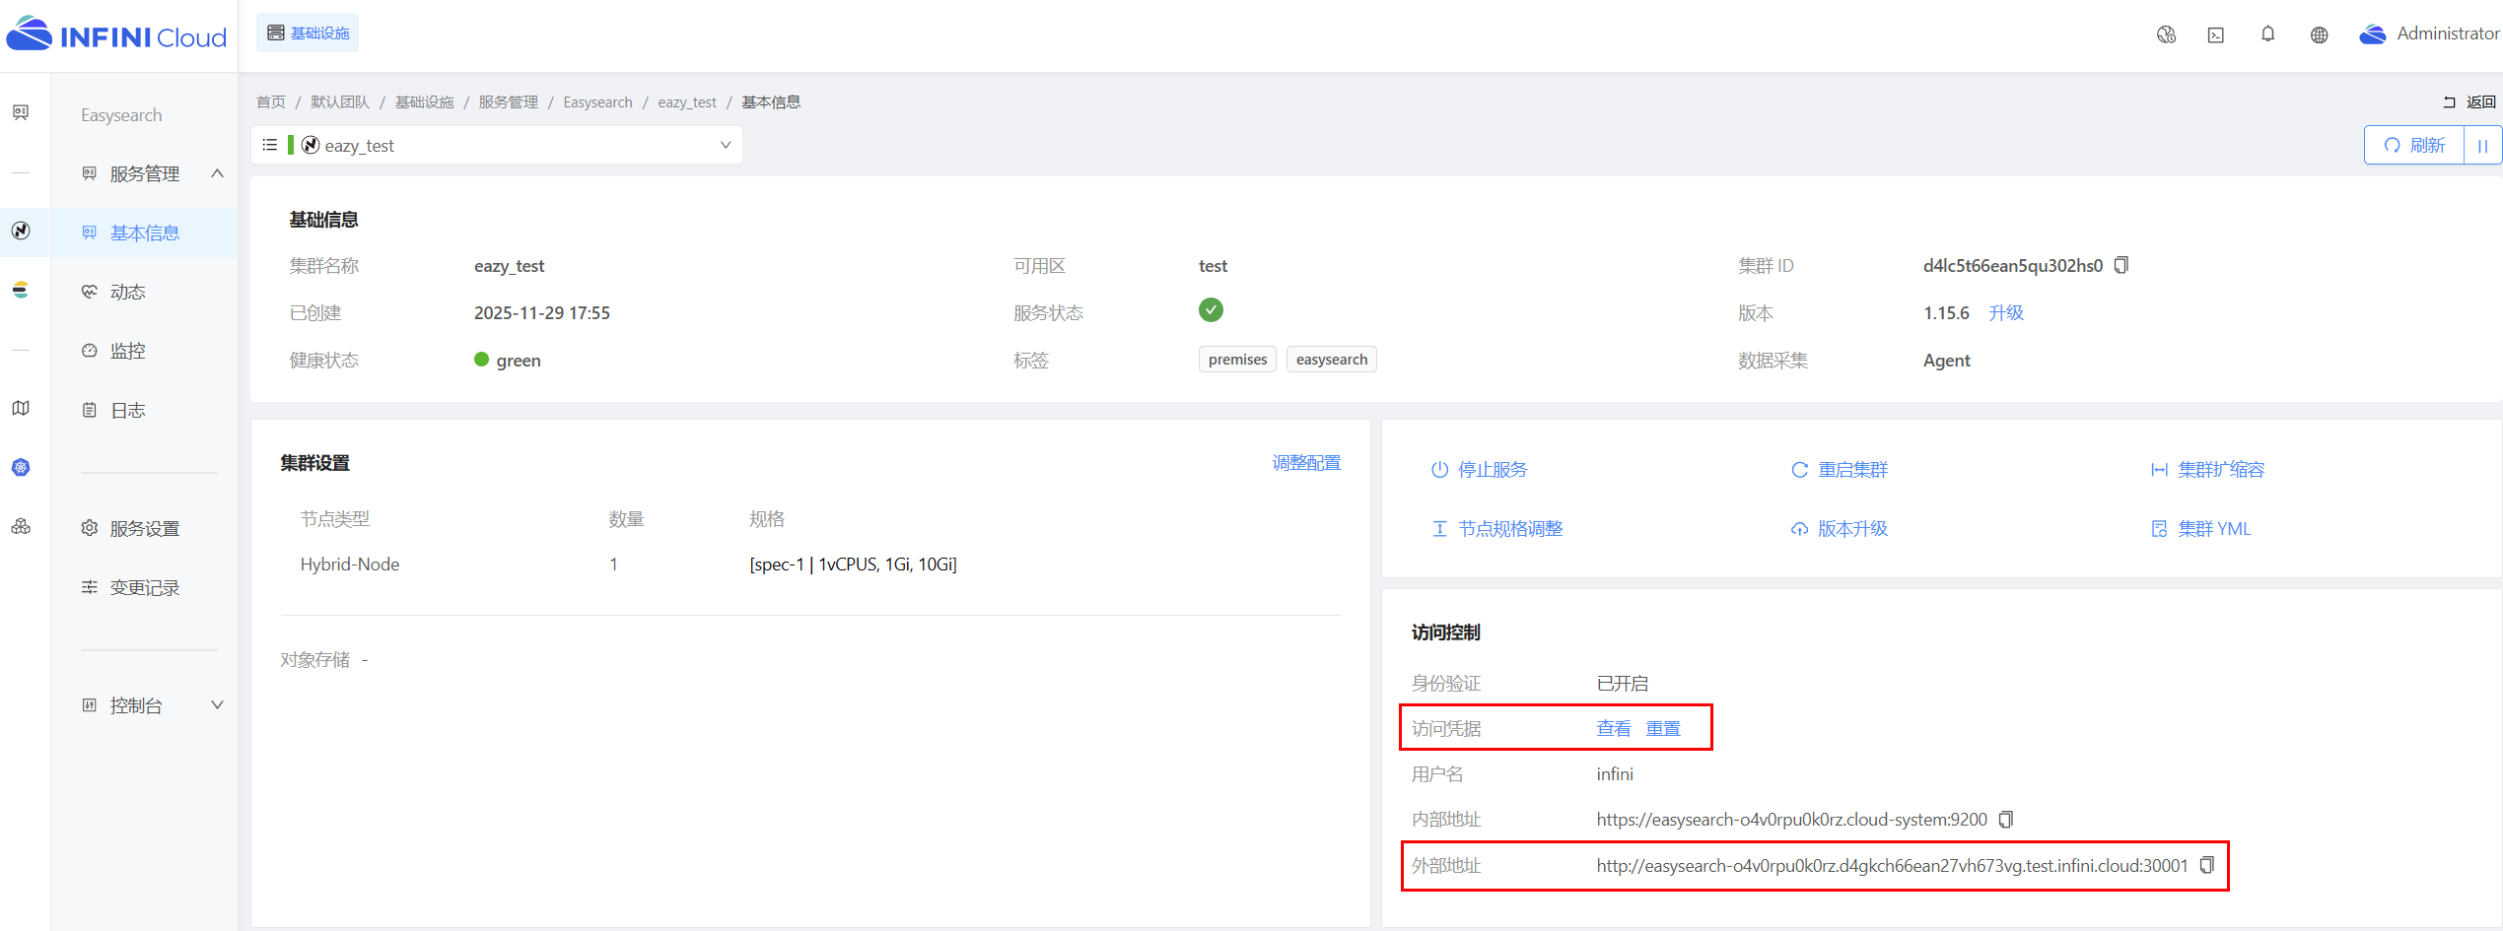Go to Easysearch in breadcrumb

597,102
